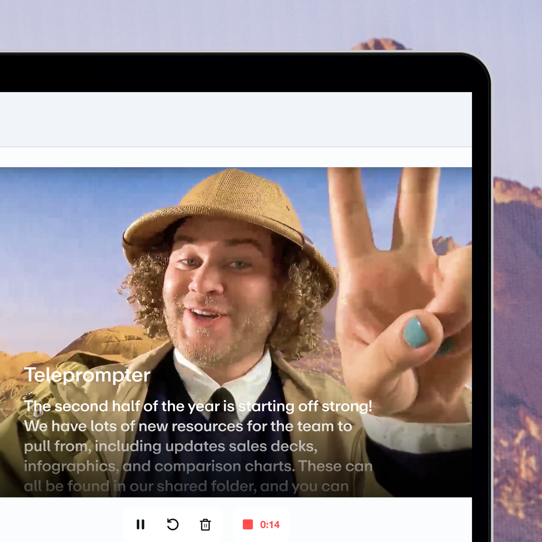The width and height of the screenshot is (542, 542).
Task: Click the script line about updates sales decks
Action: [x=171, y=446]
